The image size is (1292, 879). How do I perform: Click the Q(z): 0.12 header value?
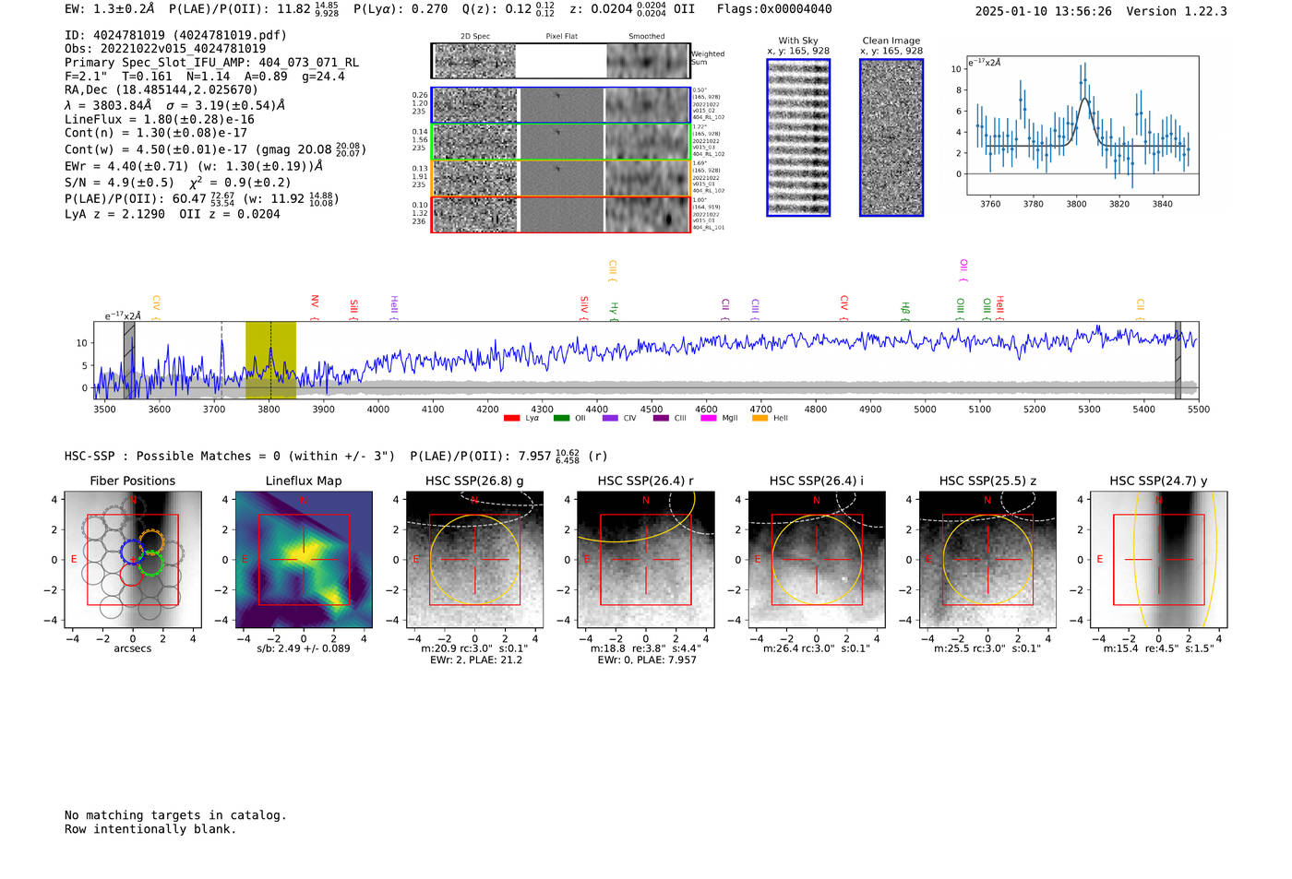(x=509, y=9)
